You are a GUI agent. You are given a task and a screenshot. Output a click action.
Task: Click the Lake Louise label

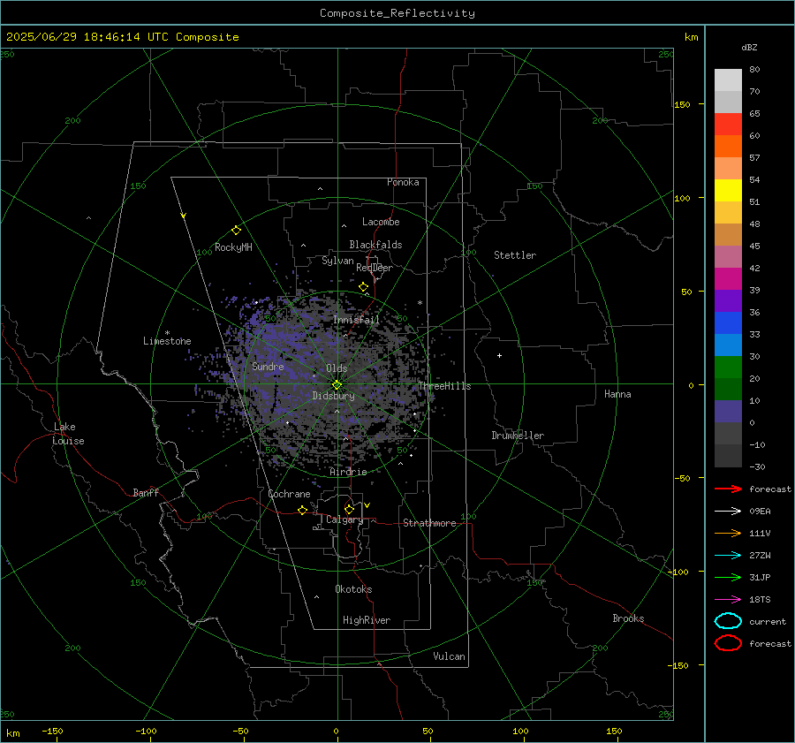(x=68, y=434)
